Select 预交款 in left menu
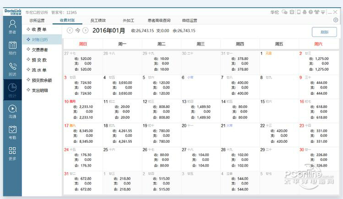 point(42,60)
